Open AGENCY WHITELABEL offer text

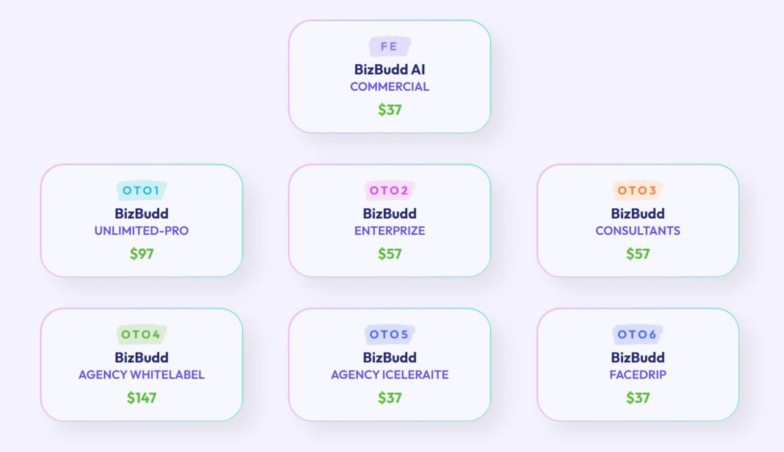pyautogui.click(x=142, y=375)
